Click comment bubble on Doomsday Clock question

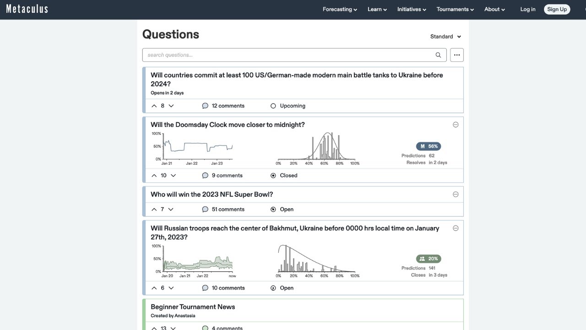click(205, 176)
